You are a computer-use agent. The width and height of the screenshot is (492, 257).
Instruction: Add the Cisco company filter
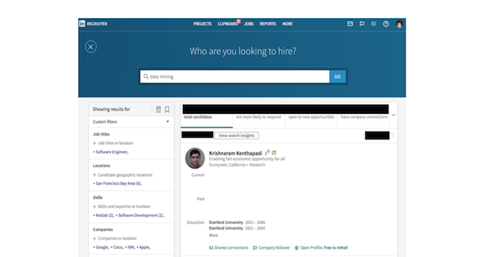pyautogui.click(x=117, y=247)
